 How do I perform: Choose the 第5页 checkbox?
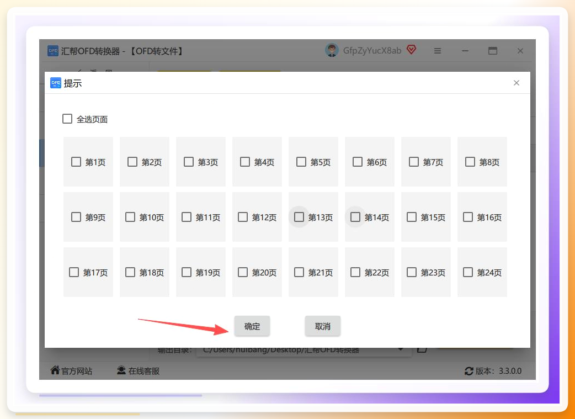coord(301,162)
